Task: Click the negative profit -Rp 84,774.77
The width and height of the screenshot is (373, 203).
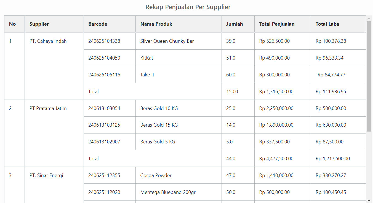Action: click(330, 75)
